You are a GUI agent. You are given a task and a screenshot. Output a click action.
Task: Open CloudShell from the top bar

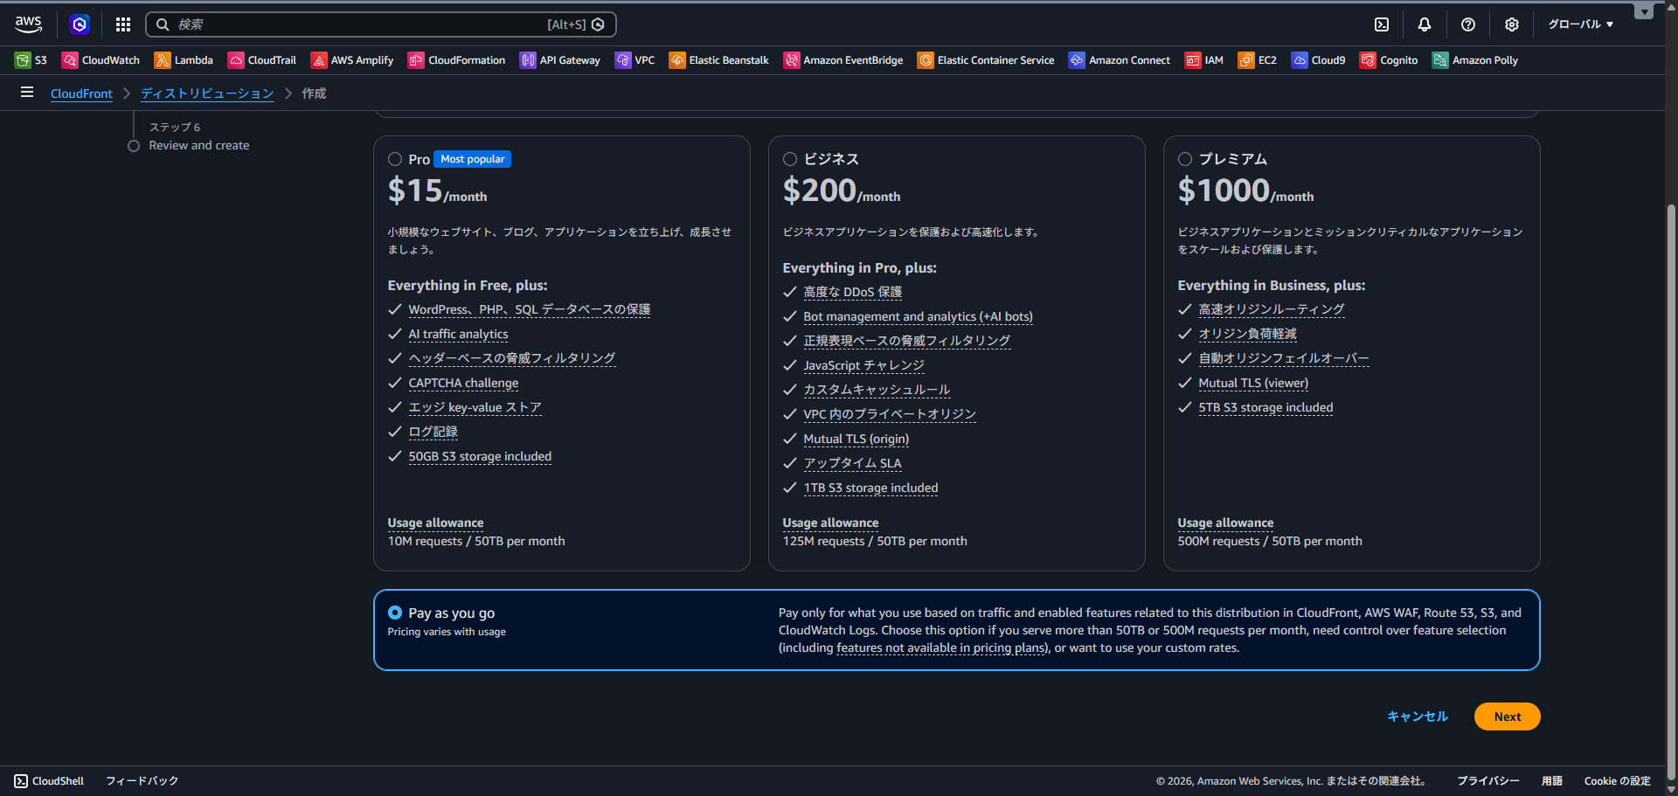1382,24
